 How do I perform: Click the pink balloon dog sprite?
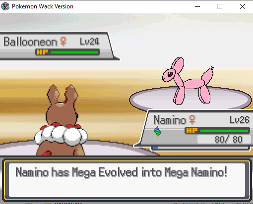click(188, 81)
